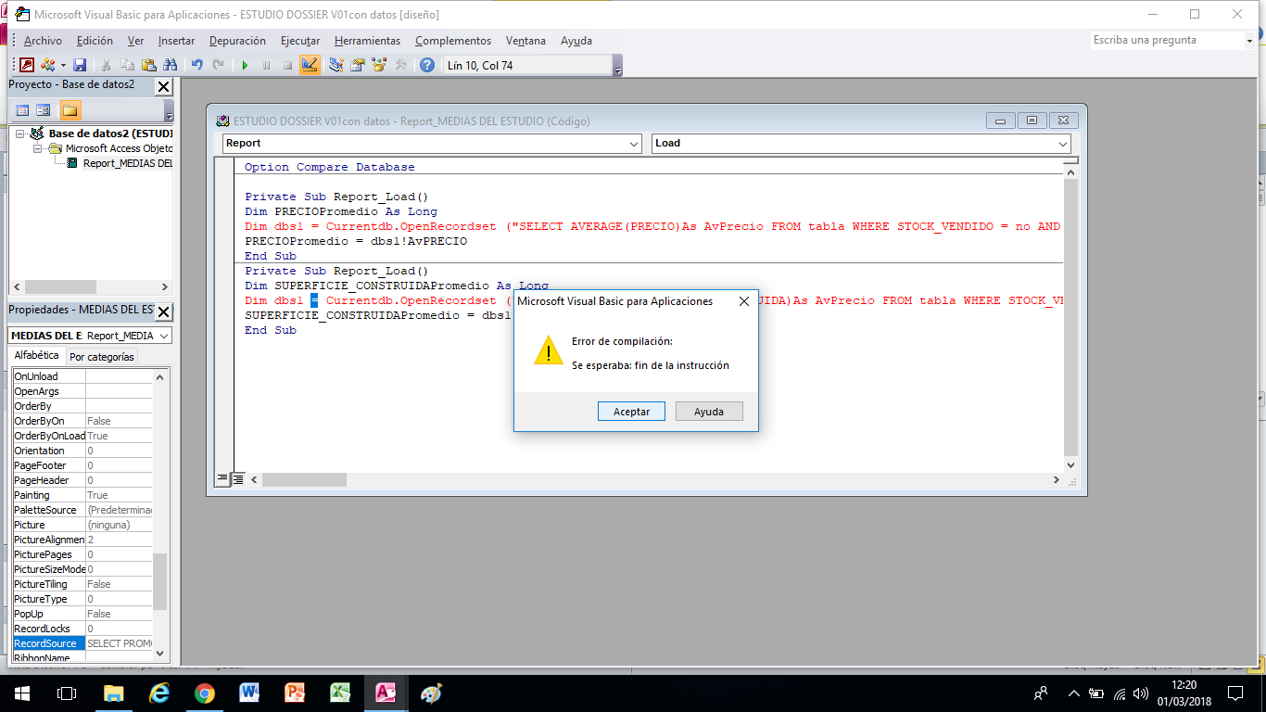The height and width of the screenshot is (712, 1266).
Task: Click the View Code icon in Project panel
Action: [x=22, y=110]
